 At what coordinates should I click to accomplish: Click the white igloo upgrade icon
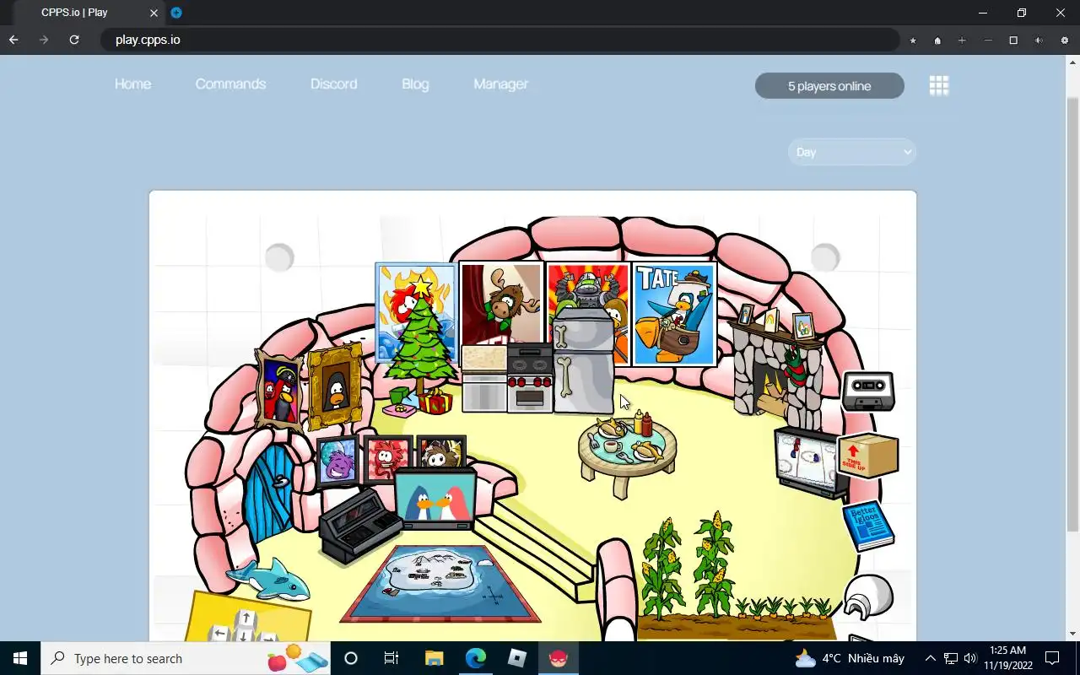point(868,597)
